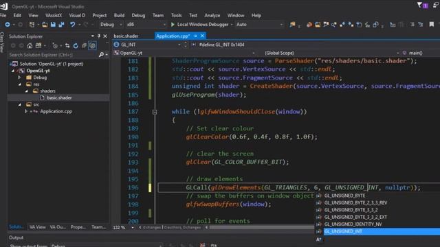
Task: Expand the Debug folder in Solution Explorer
Action: coord(20,78)
